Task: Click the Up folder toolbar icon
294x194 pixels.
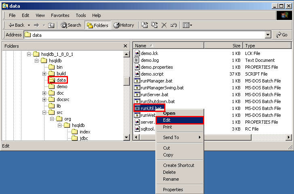Action: click(x=51, y=25)
